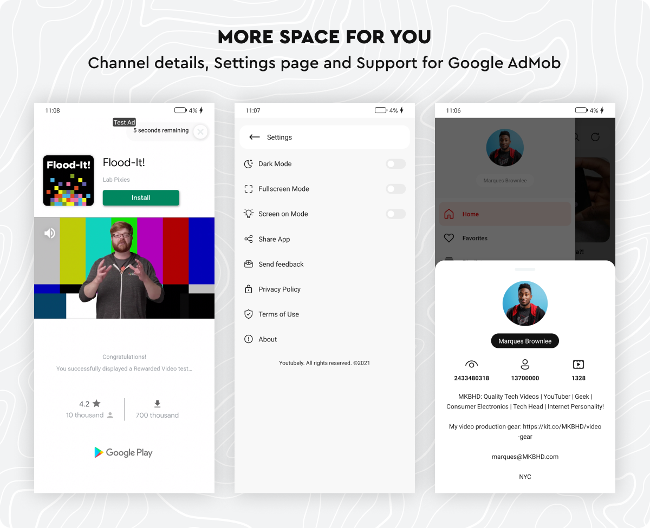Click the subscribers person icon
This screenshot has height=528, width=650.
[x=525, y=365]
